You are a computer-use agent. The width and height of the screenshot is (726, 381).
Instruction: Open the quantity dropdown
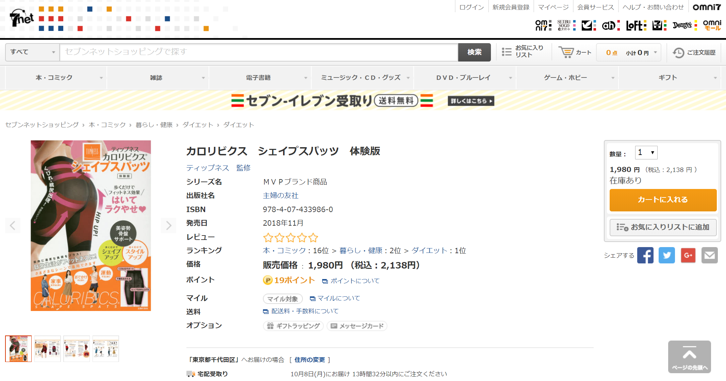[646, 153]
